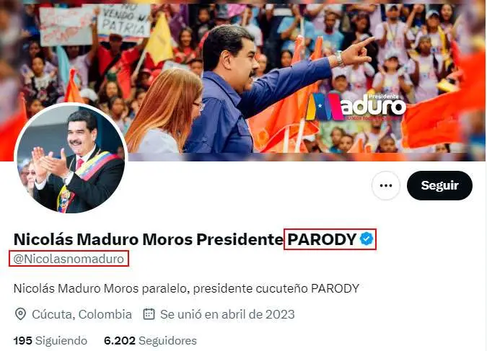The image size is (487, 351).
Task: Click the blue verified checkmark badge
Action: 367,239
